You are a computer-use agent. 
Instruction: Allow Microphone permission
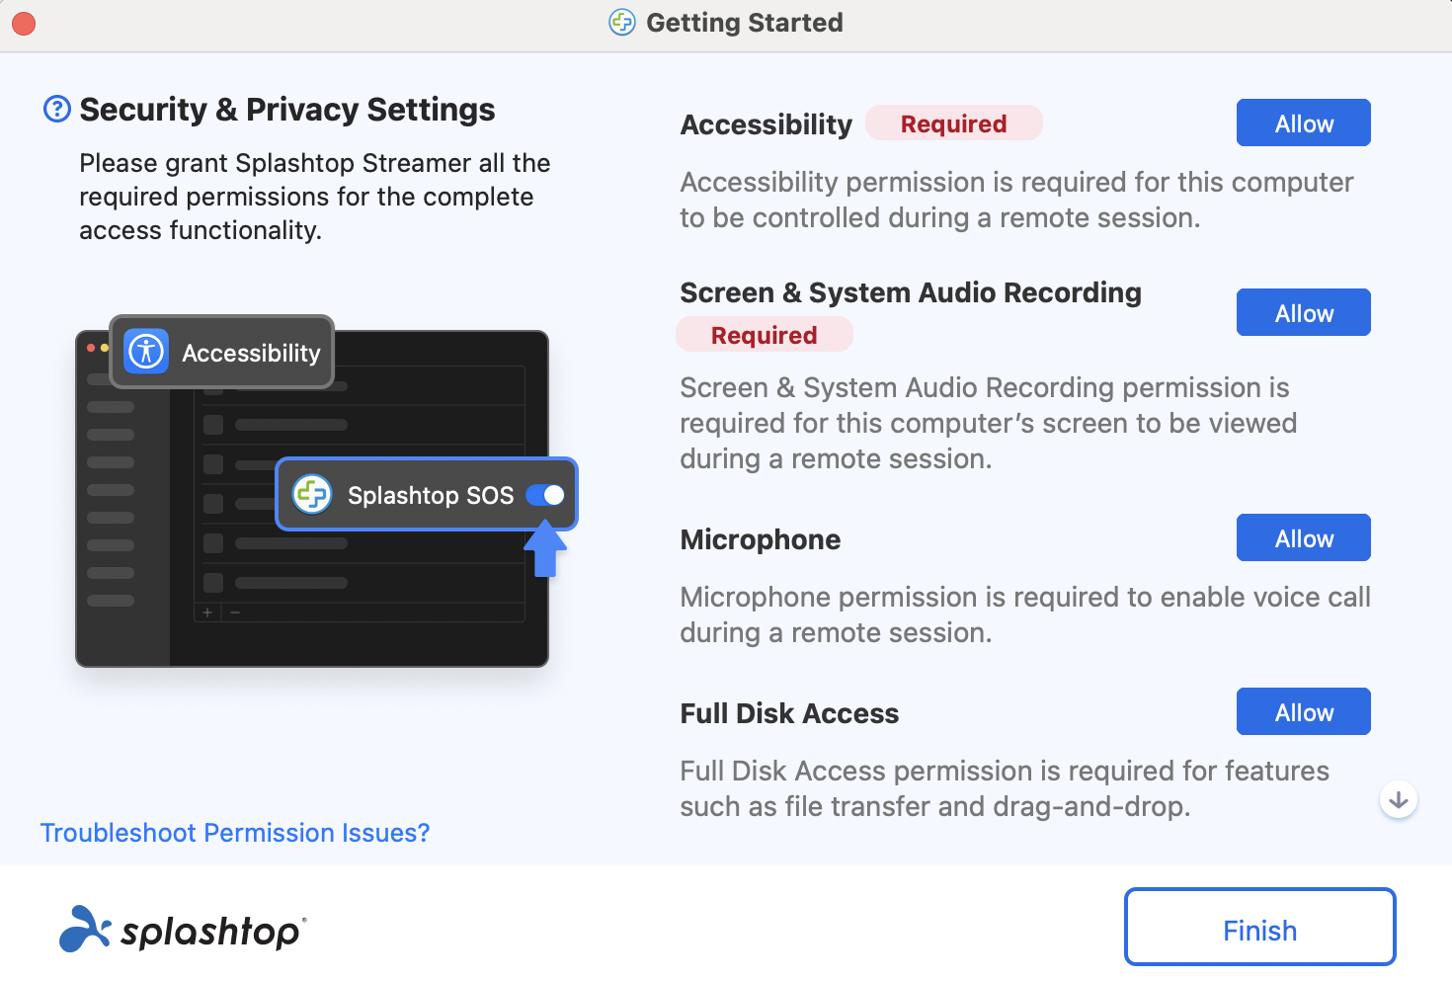tap(1304, 537)
